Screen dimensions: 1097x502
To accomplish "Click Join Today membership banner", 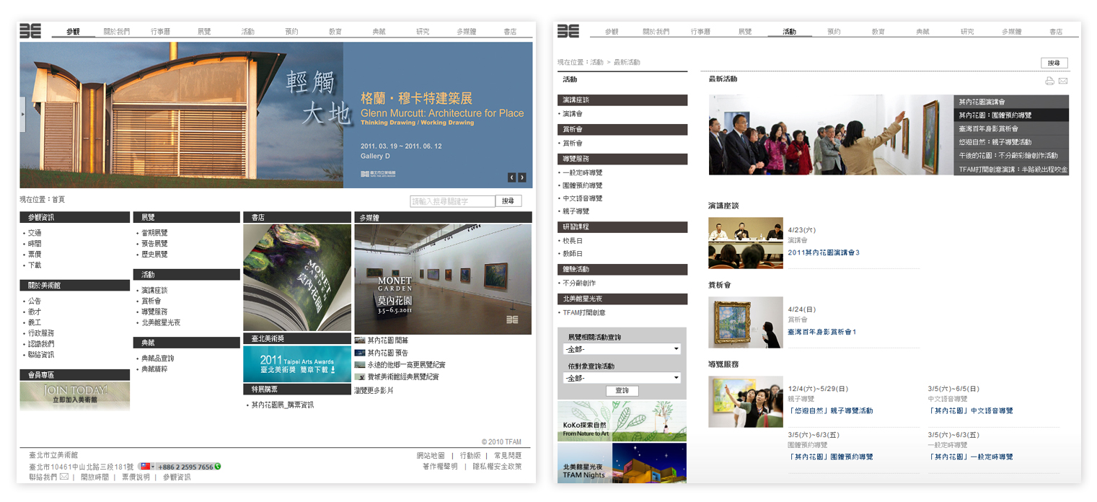I will click(75, 395).
